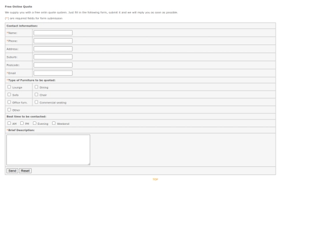Click 'Contact Information:' section header
Viewport: 312px width, 234px height.
coord(22,26)
